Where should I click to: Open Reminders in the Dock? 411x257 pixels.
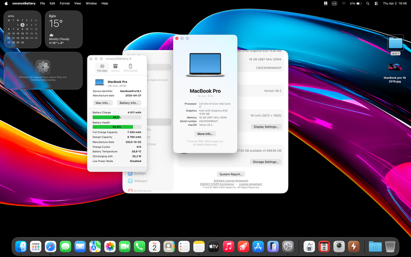pyautogui.click(x=184, y=247)
